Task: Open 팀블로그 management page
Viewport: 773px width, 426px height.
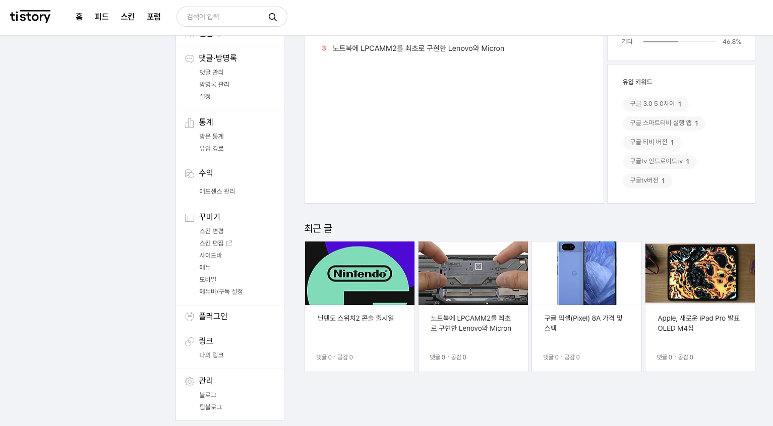Action: click(211, 407)
